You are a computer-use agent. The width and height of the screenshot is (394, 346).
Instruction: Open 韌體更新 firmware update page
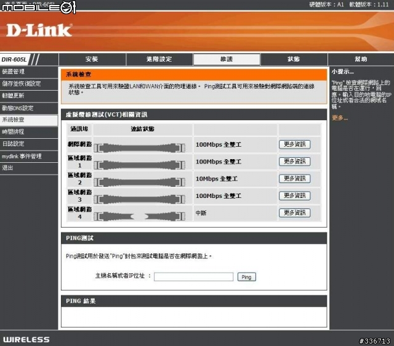point(29,96)
